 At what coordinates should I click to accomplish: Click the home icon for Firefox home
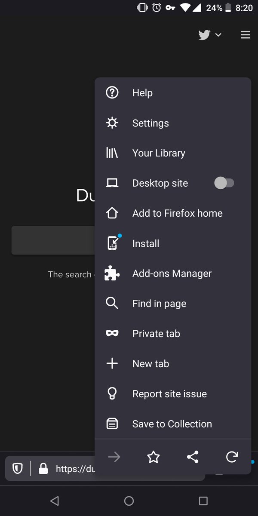tap(112, 213)
